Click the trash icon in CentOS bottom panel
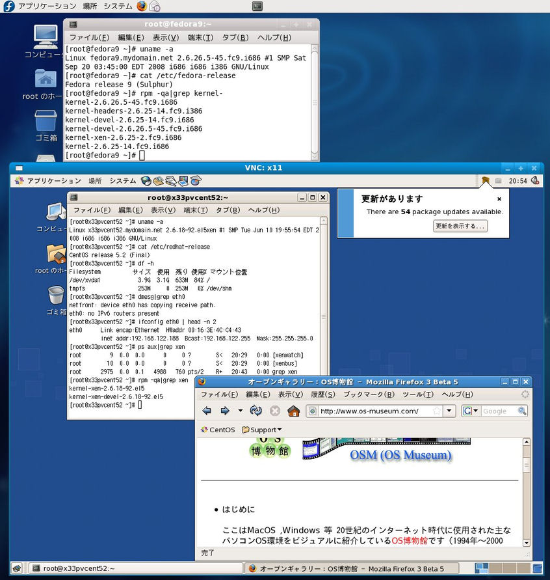Viewport: 550px width, 580px height. 538,568
